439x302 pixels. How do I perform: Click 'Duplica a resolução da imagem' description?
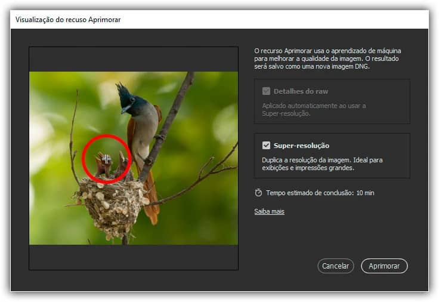322,164
